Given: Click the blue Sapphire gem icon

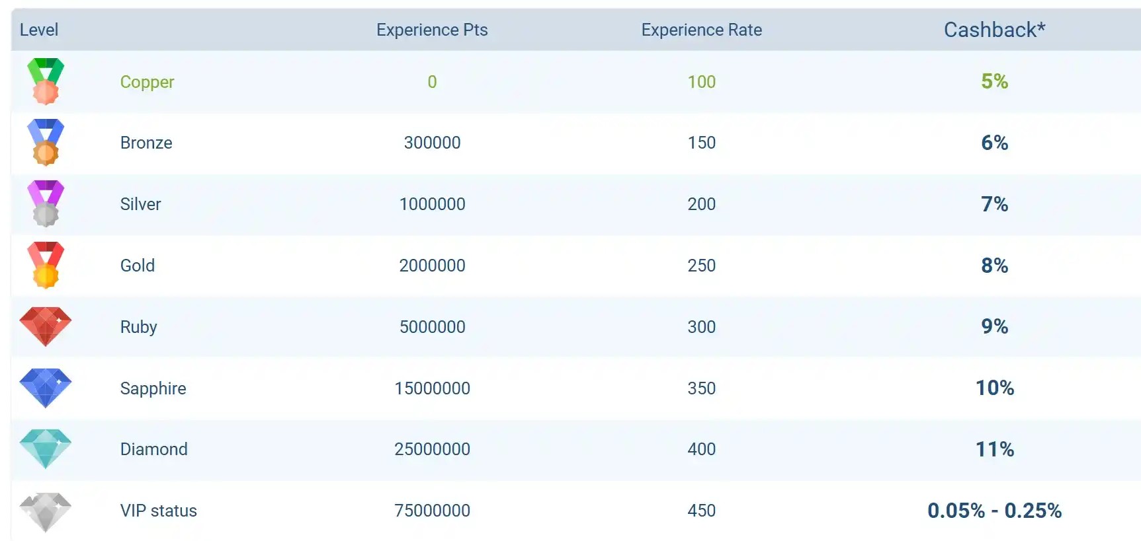Looking at the screenshot, I should [x=46, y=388].
